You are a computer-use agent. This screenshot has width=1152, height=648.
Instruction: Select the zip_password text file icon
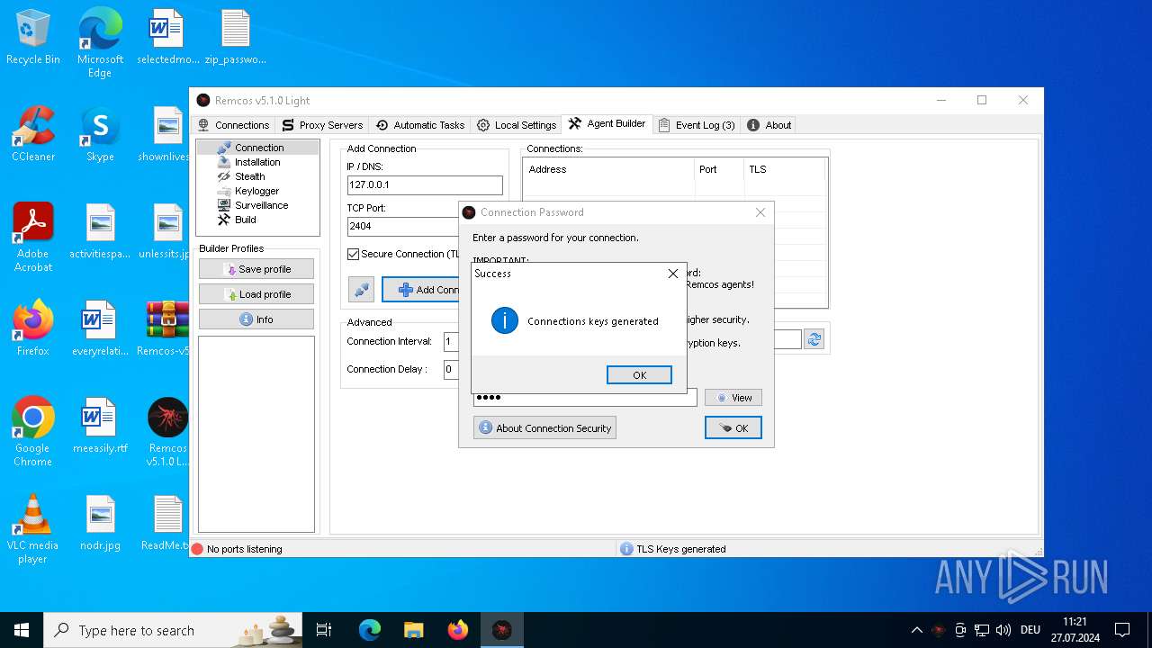click(x=235, y=38)
